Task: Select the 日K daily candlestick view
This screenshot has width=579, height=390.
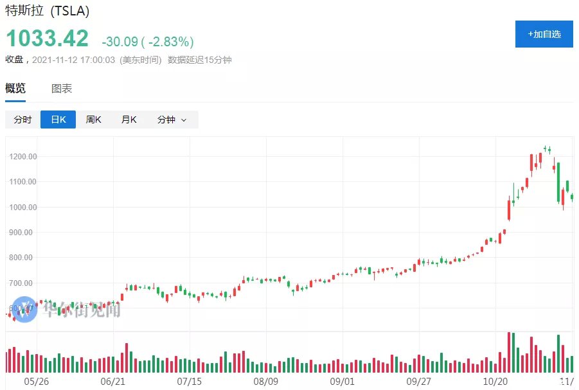Action: click(58, 120)
